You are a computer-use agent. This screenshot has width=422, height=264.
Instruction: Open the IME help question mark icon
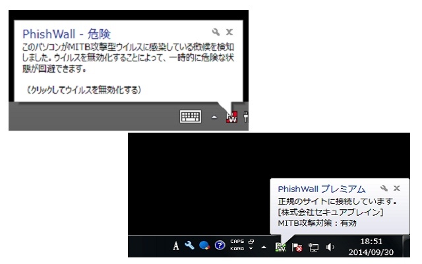[x=220, y=246]
